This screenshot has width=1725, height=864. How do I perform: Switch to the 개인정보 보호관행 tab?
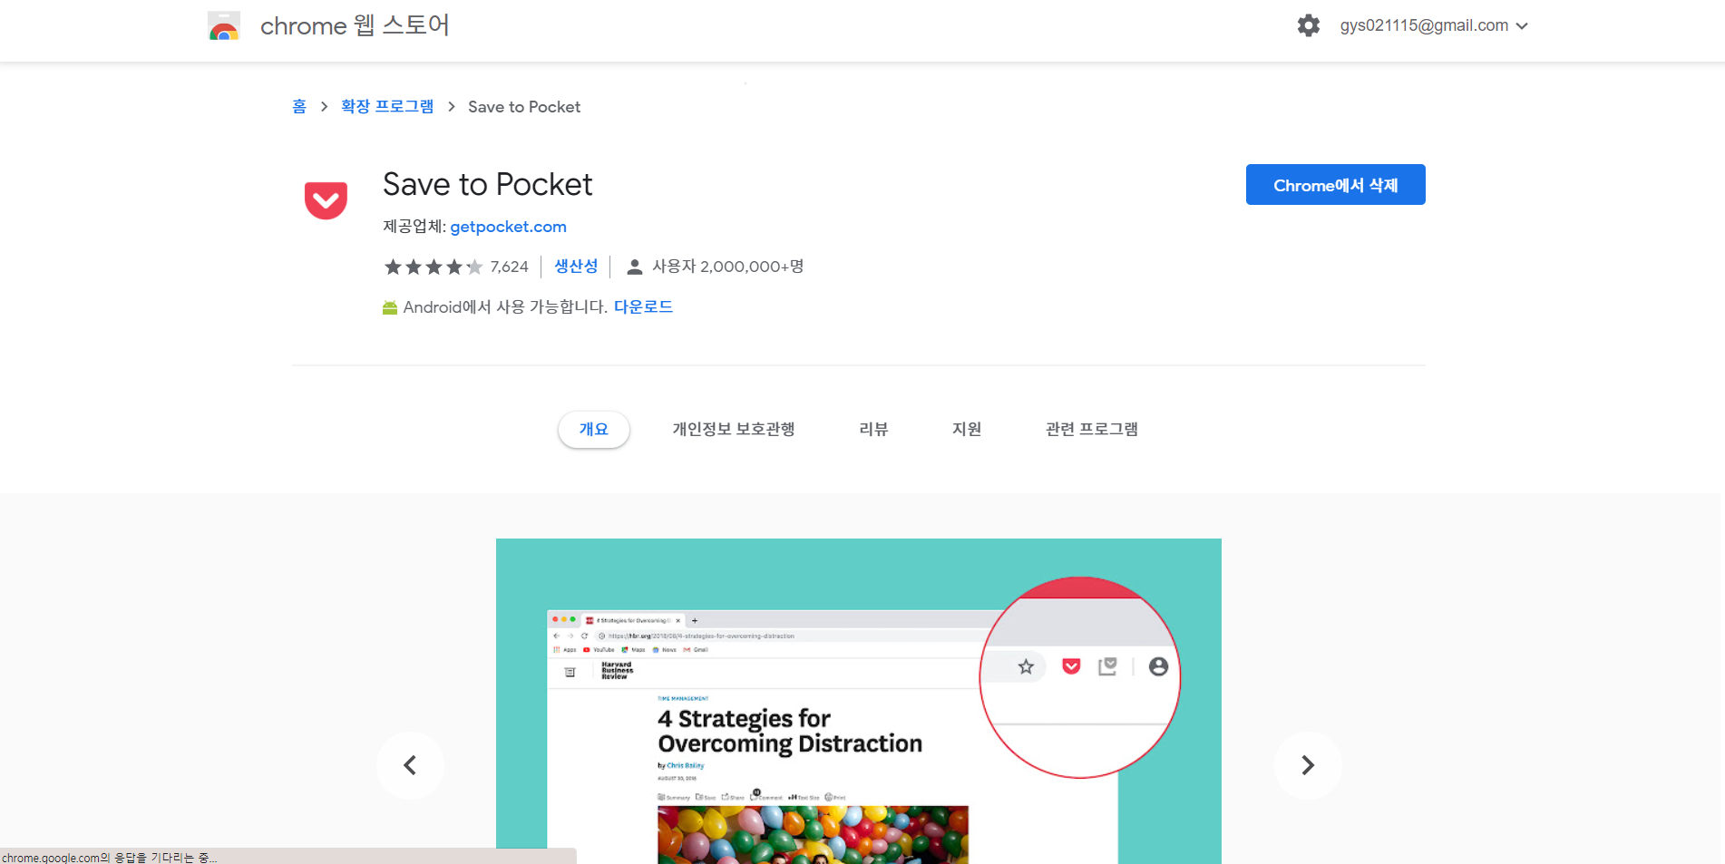[x=734, y=429]
